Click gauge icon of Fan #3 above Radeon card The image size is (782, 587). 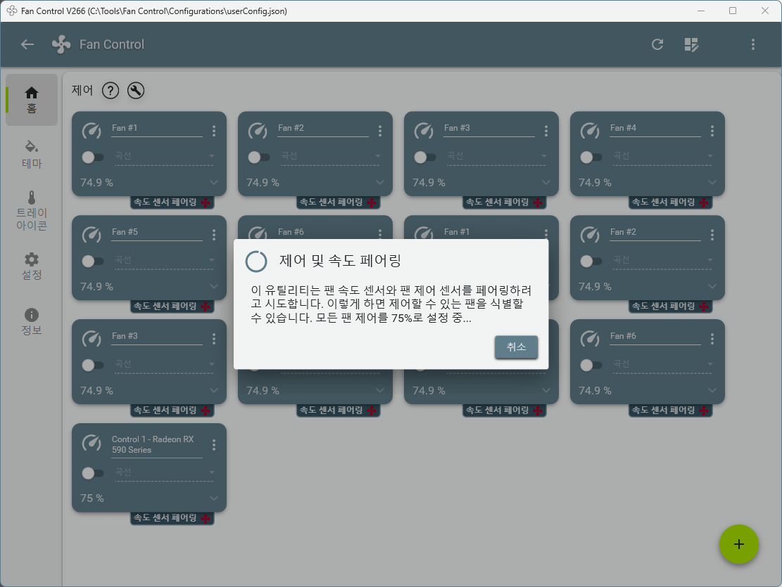(x=92, y=339)
